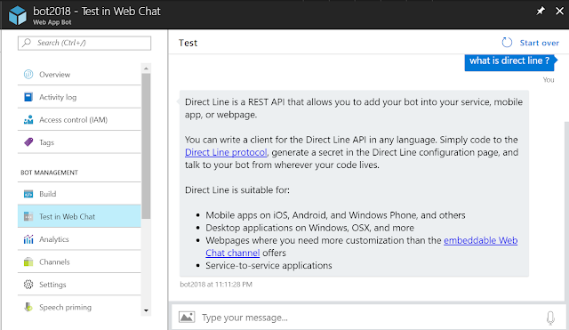The width and height of the screenshot is (569, 330).
Task: Open the Analytics bar-chart icon
Action: click(28, 239)
